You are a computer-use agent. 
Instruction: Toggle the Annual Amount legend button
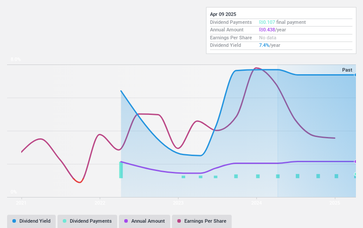(145, 221)
